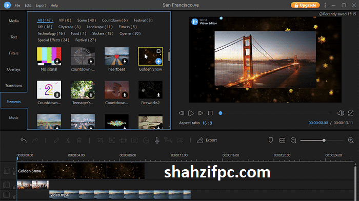Filter by Cityscape ( 8 ) category
Viewport: 359px width, 201px height.
[x=69, y=27]
